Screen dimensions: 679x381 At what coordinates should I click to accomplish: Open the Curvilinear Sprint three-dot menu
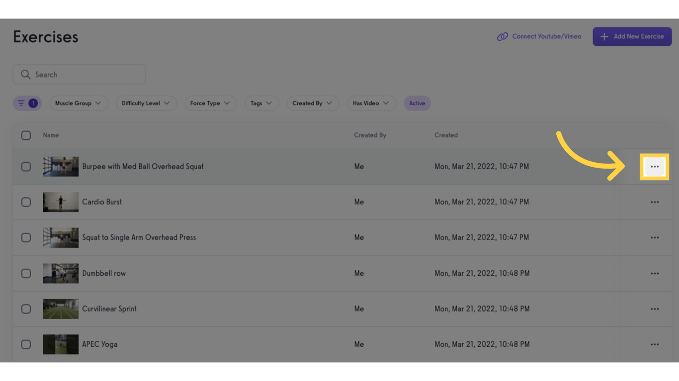[655, 309]
